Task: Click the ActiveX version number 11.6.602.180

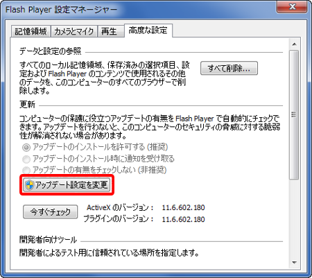Action: [183, 207]
